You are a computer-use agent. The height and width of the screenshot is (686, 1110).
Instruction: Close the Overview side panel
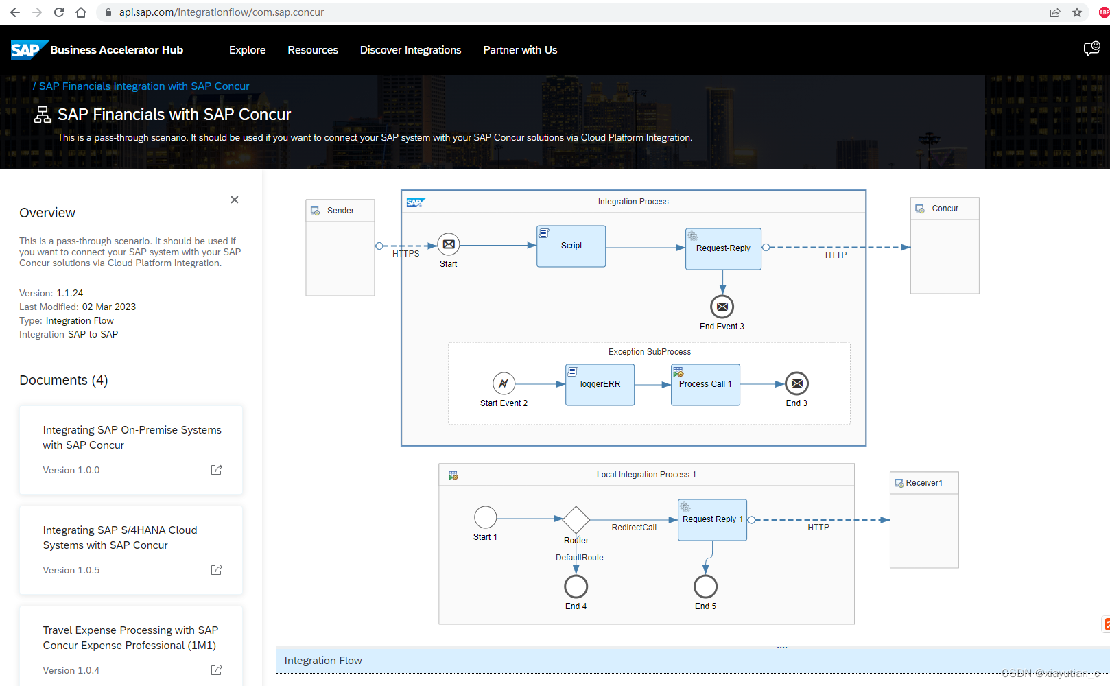[x=235, y=200]
